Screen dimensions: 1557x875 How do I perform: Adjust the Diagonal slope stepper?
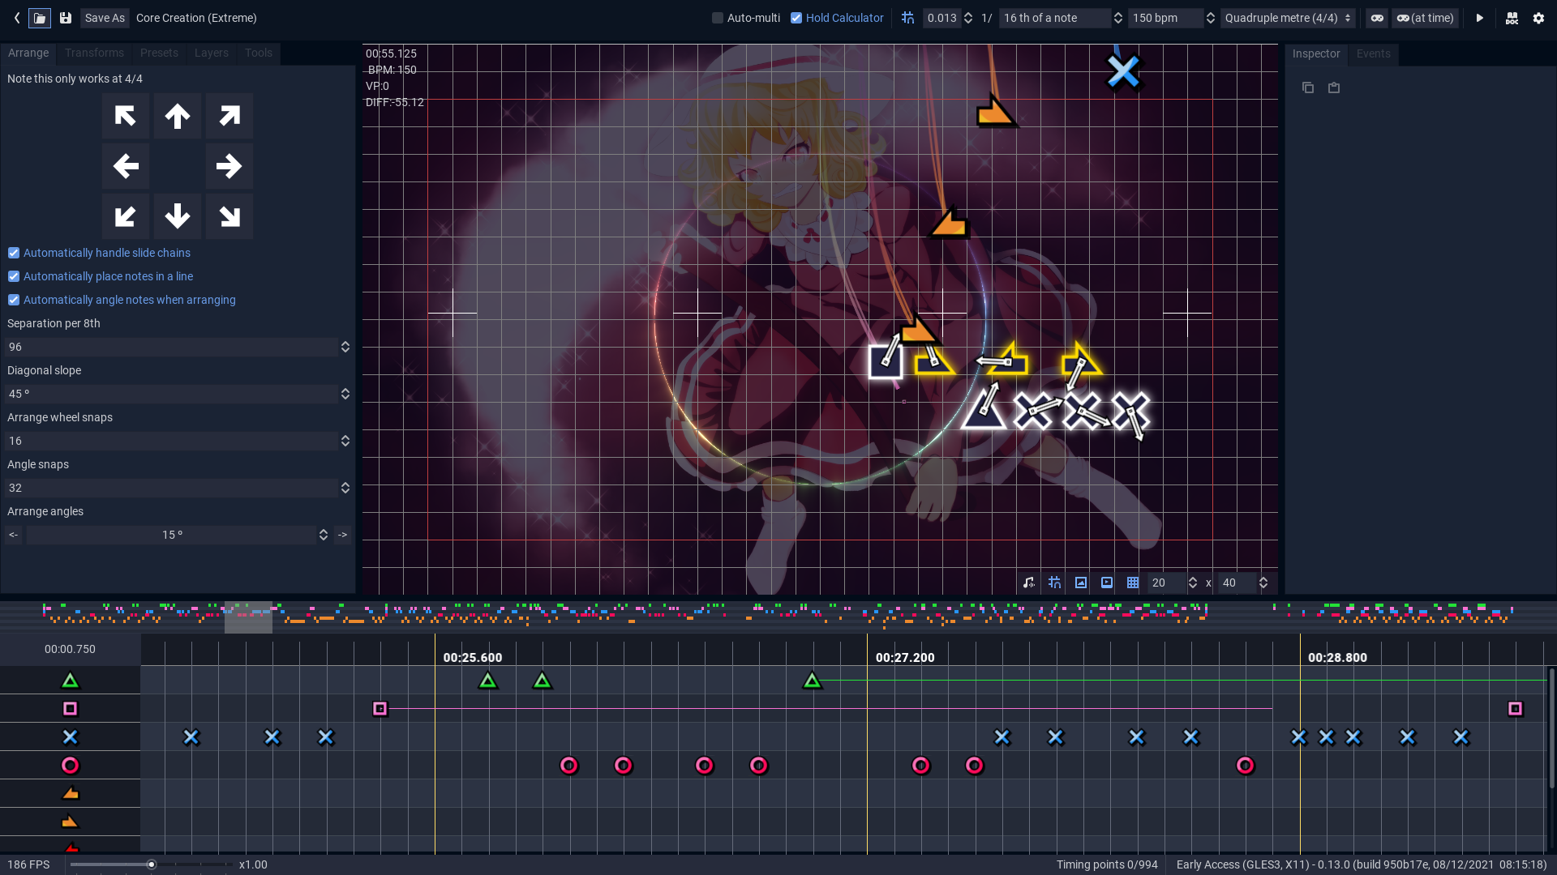click(345, 394)
